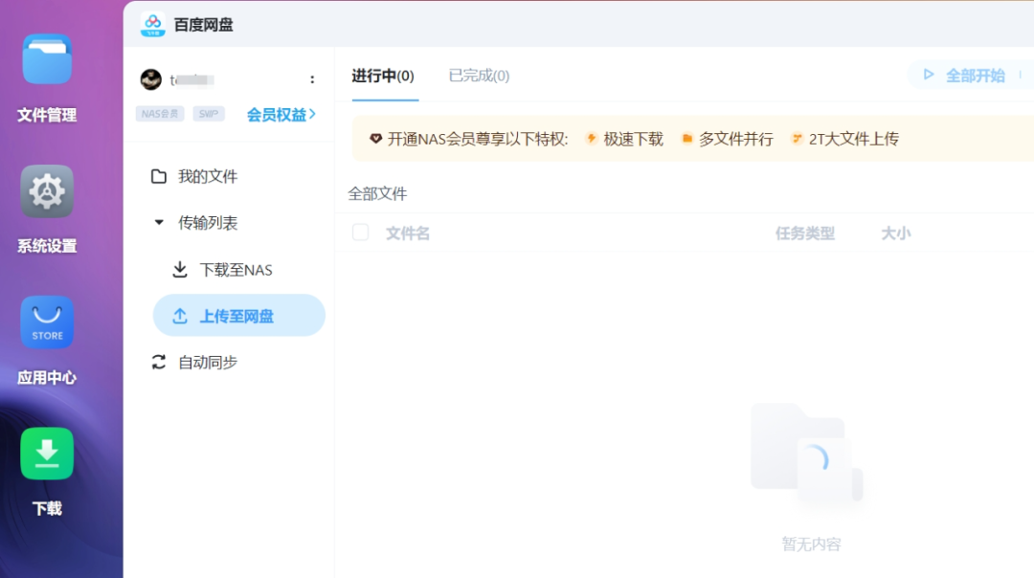Click the 文件名 column header

[408, 233]
